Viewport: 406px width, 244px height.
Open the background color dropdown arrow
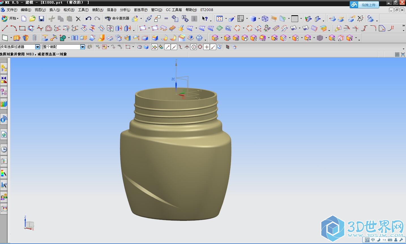[x=301, y=19]
